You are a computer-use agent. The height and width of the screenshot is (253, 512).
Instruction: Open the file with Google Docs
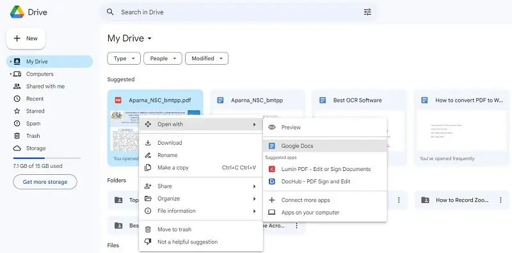tap(325, 146)
